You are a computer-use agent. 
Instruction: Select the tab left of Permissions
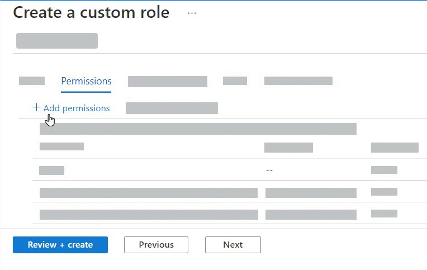32,81
